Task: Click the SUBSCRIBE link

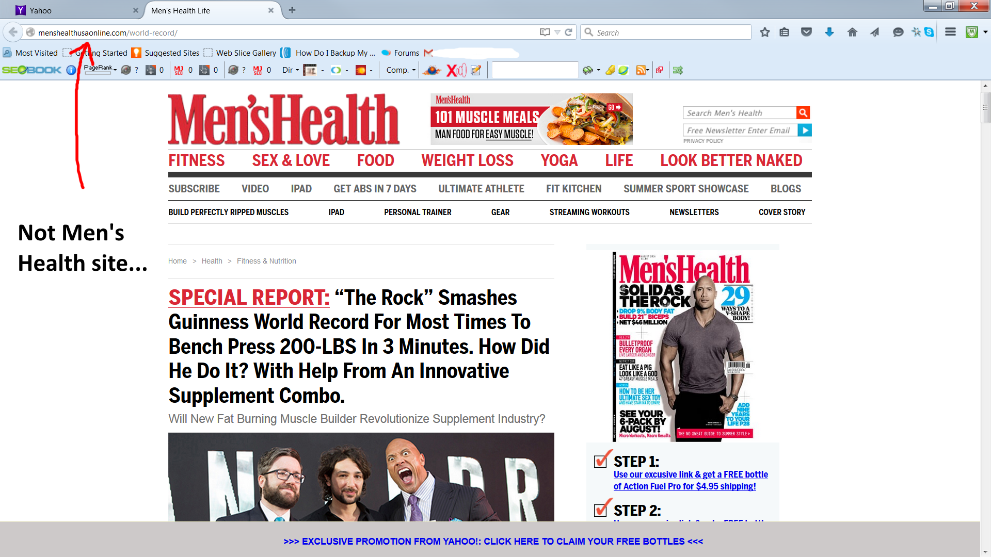Action: pyautogui.click(x=194, y=189)
